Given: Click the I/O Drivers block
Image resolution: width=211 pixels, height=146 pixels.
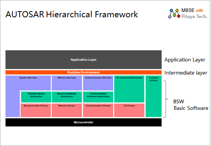Looking at the screenshot, I should (x=129, y=110).
